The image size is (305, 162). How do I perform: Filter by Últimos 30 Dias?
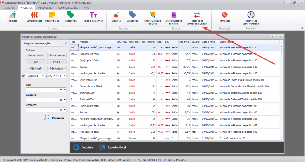click(x=57, y=55)
